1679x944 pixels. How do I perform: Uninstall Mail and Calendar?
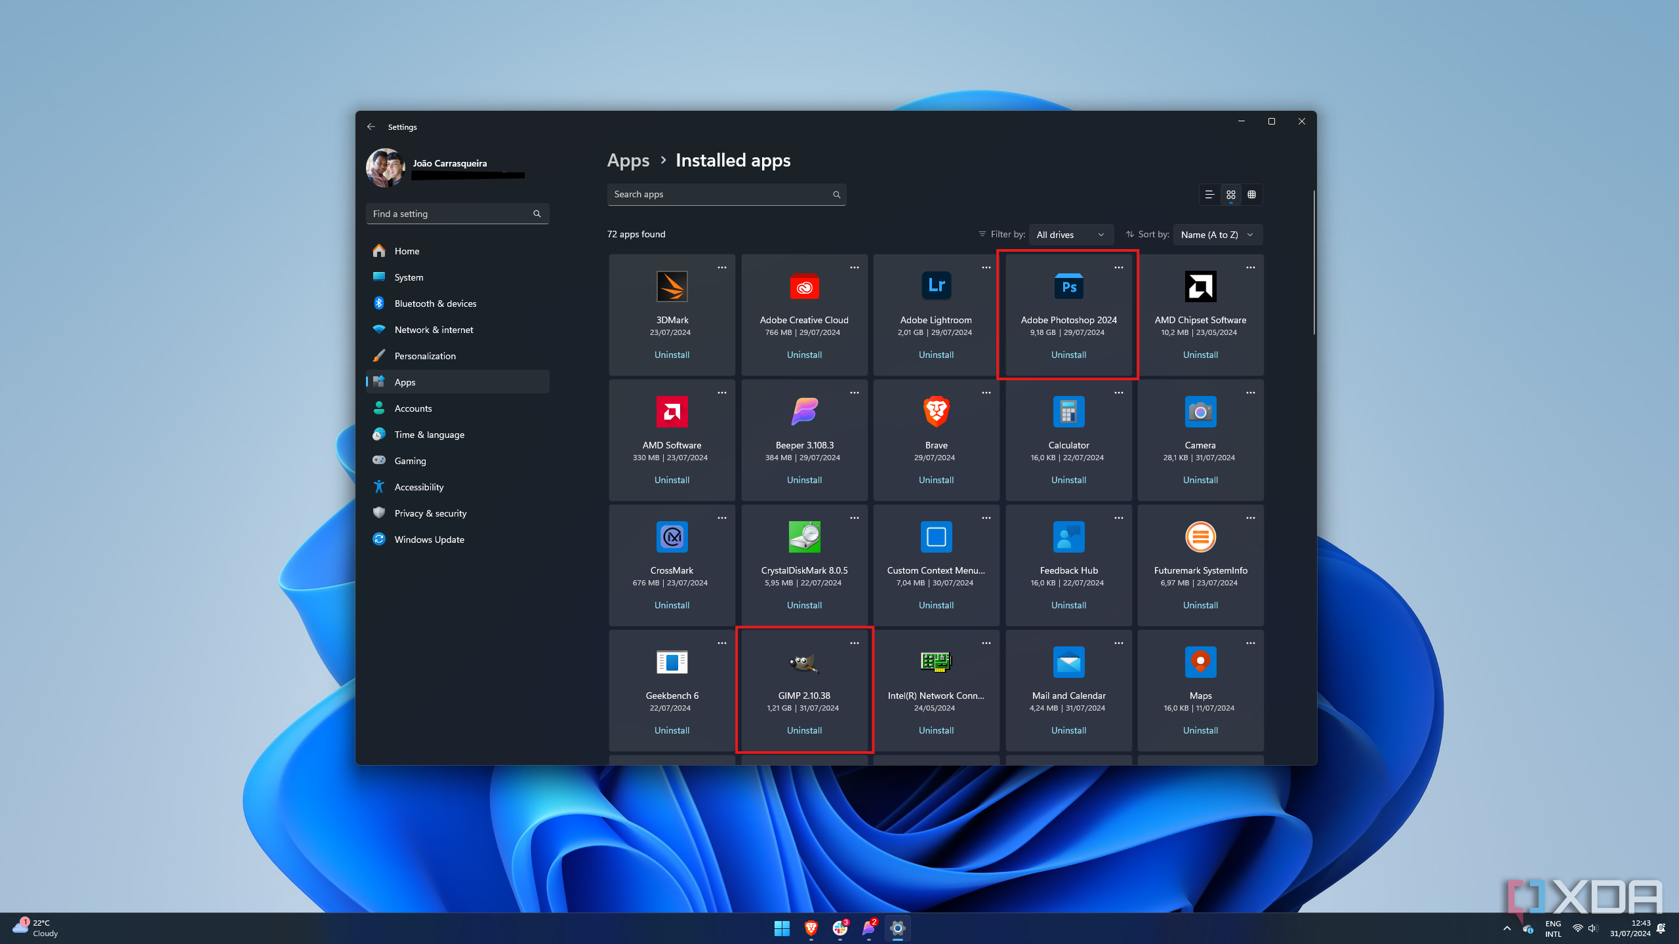[1068, 730]
